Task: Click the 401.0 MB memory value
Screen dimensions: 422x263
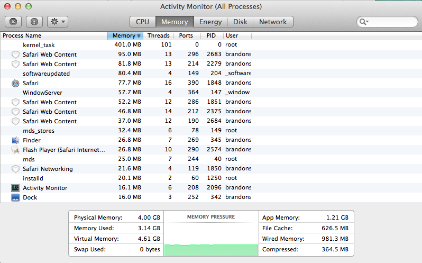Action: tap(127, 44)
